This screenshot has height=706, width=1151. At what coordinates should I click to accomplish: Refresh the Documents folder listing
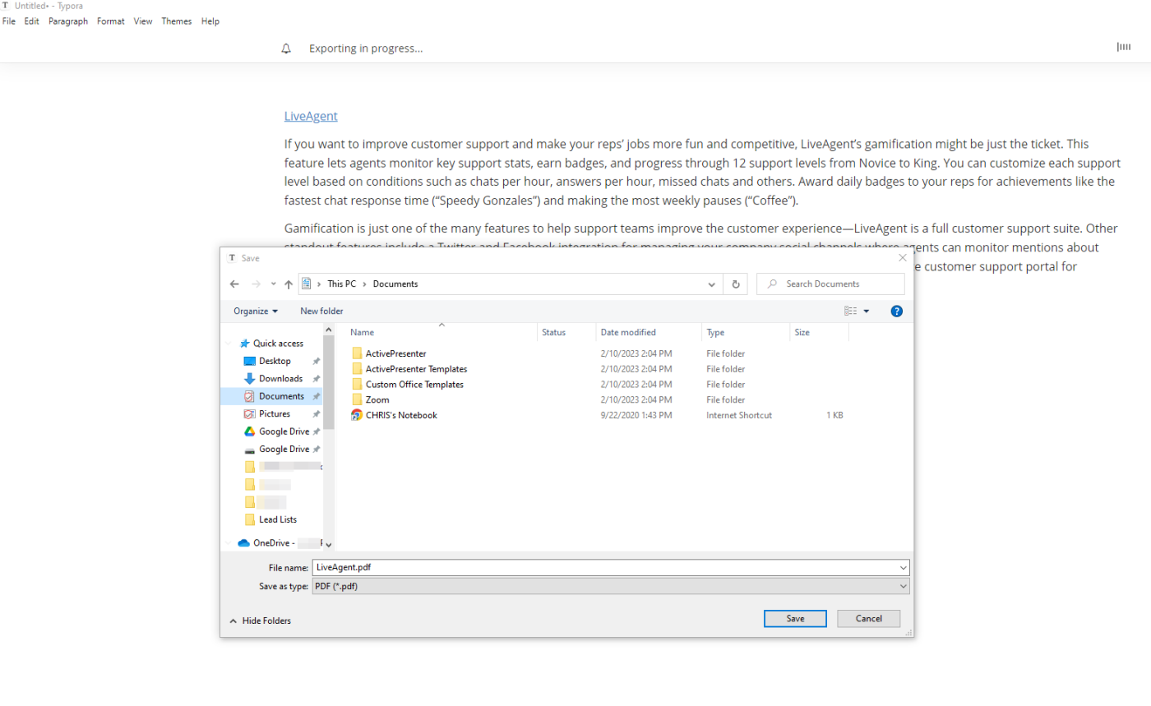pyautogui.click(x=736, y=284)
